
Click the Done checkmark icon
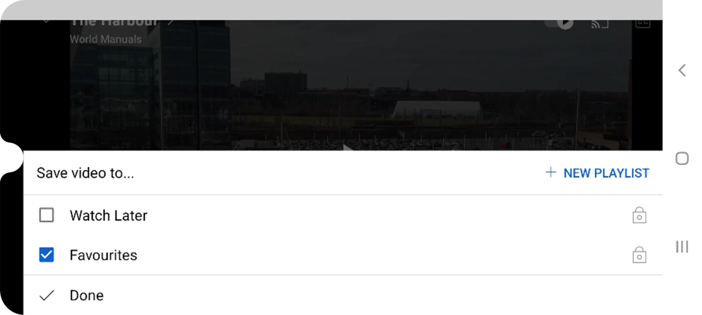click(47, 296)
